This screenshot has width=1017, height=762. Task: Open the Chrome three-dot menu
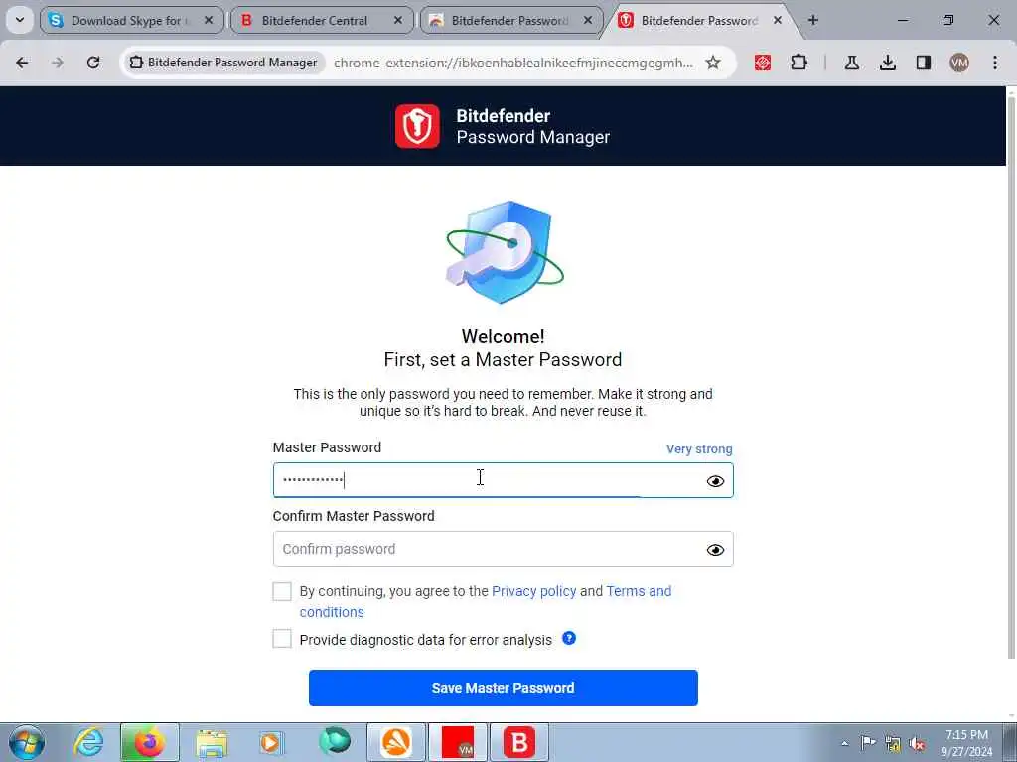995,63
